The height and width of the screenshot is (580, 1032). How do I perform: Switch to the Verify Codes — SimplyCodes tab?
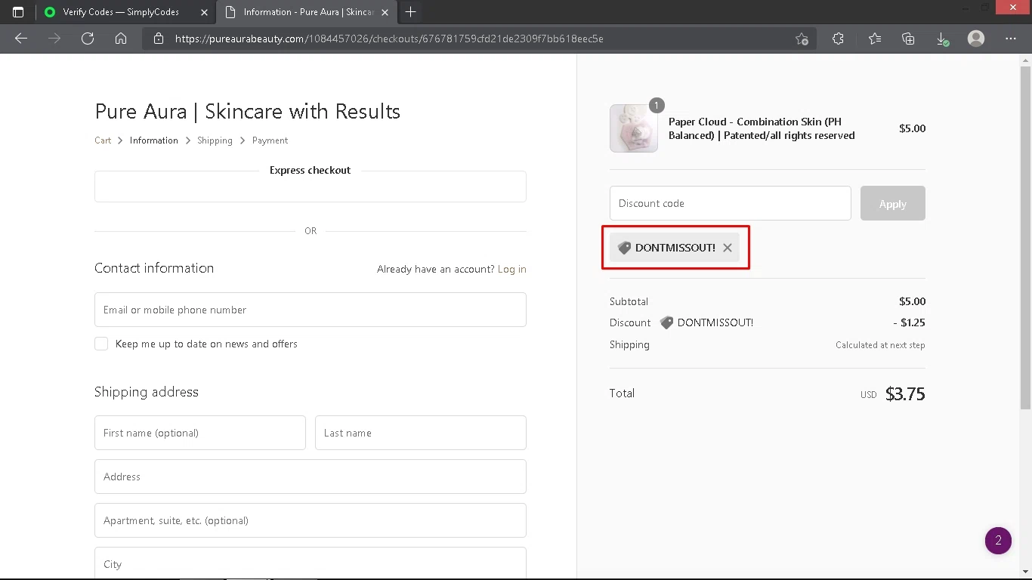[125, 12]
